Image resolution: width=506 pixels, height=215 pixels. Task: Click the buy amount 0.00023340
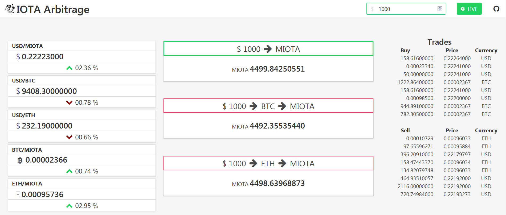click(x=420, y=66)
